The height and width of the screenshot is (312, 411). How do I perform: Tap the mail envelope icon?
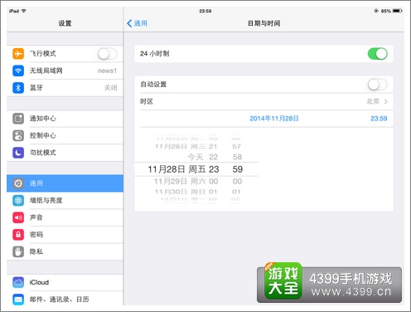[18, 300]
